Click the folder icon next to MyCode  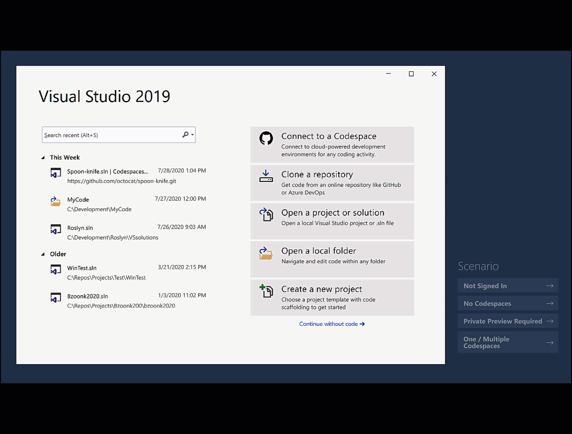tap(56, 201)
